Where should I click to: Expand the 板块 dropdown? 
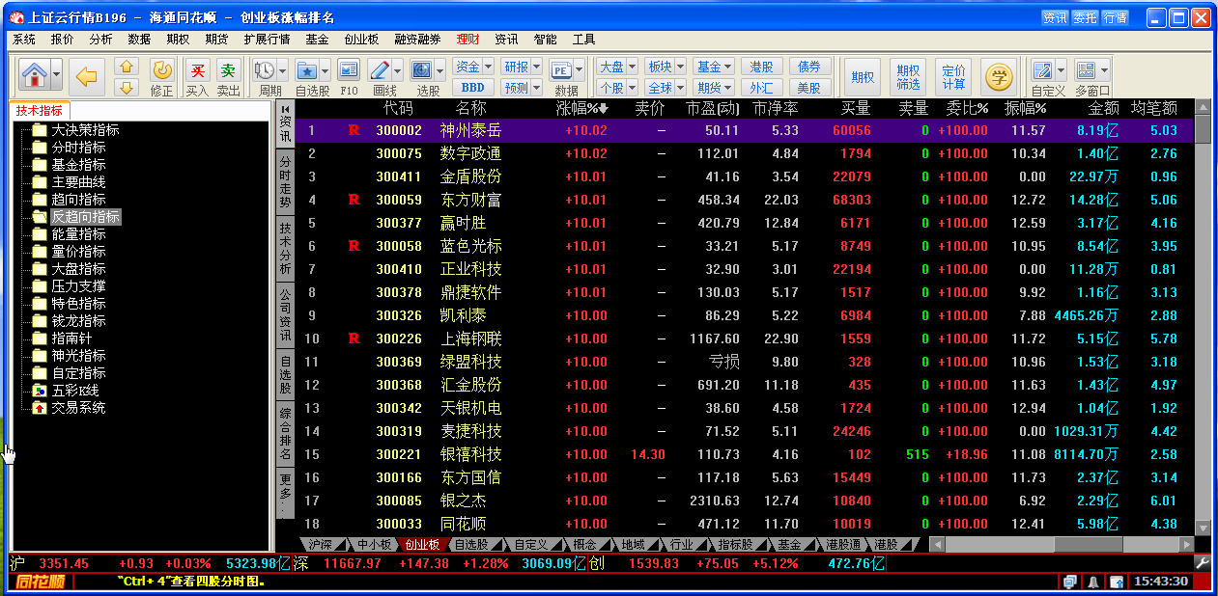[x=680, y=67]
